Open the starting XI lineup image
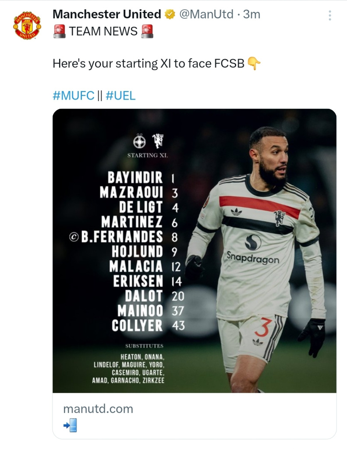 195,251
